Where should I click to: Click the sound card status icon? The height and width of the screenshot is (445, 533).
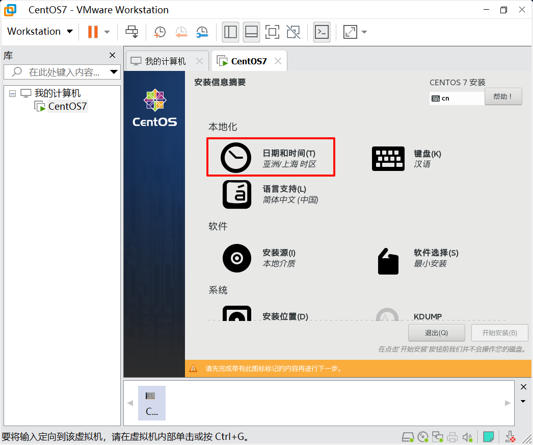pos(467,437)
